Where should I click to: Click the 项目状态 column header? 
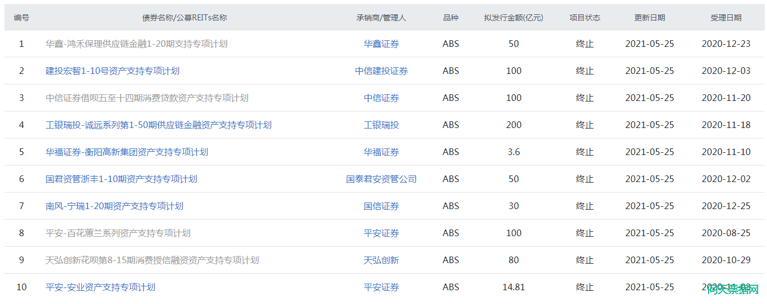585,18
